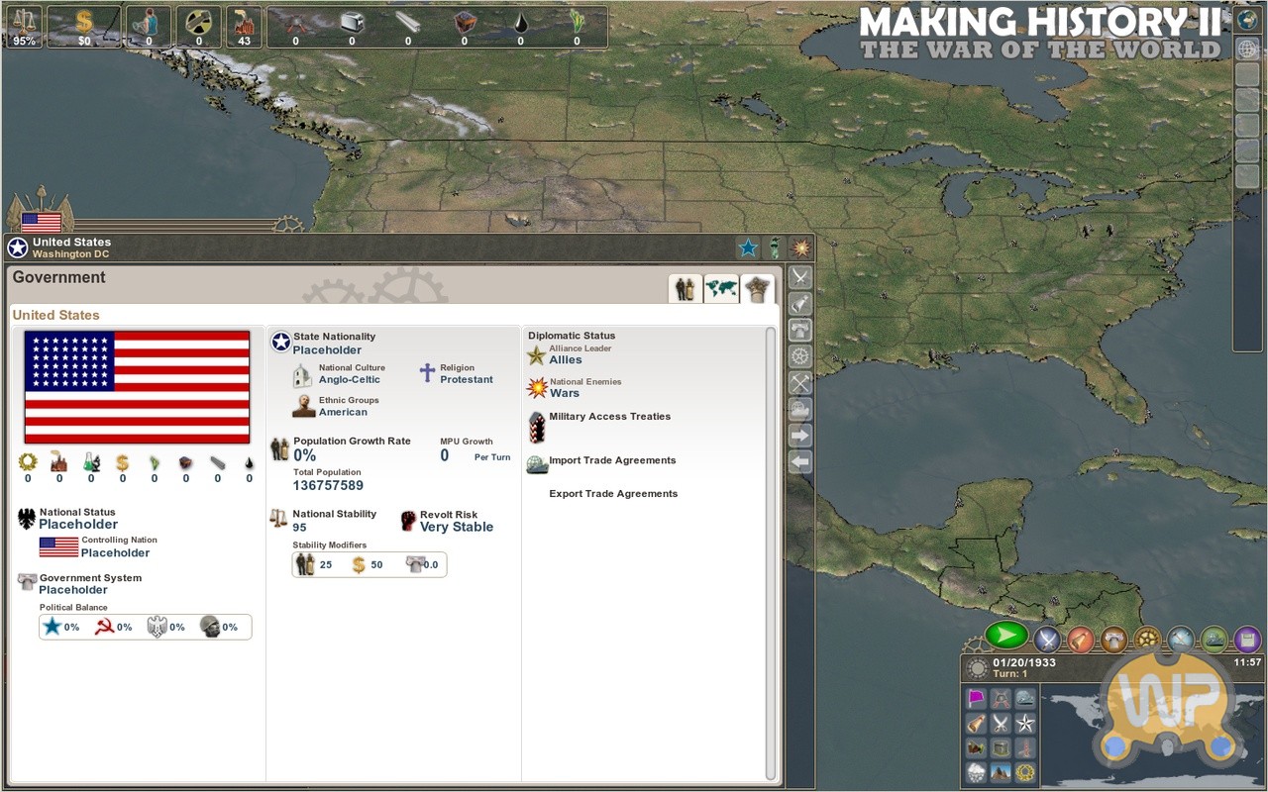Open the column icon in side panel strip
This screenshot has width=1268, height=792.
click(799, 330)
